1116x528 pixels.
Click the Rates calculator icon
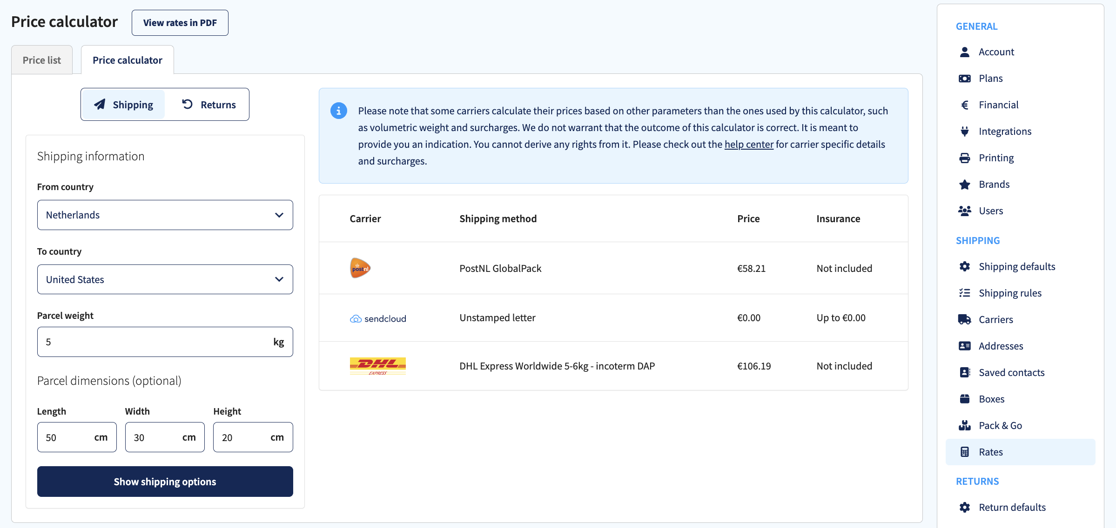click(965, 452)
